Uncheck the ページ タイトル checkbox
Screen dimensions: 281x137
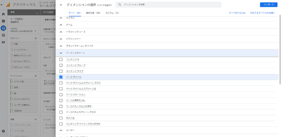point(61,77)
